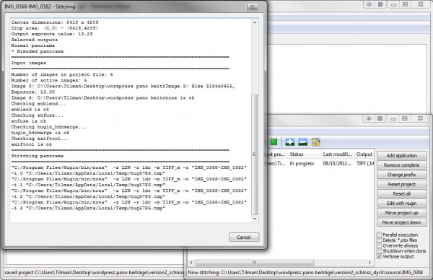433x280 pixels.
Task: Click the green batch start square icon
Action: (274, 142)
